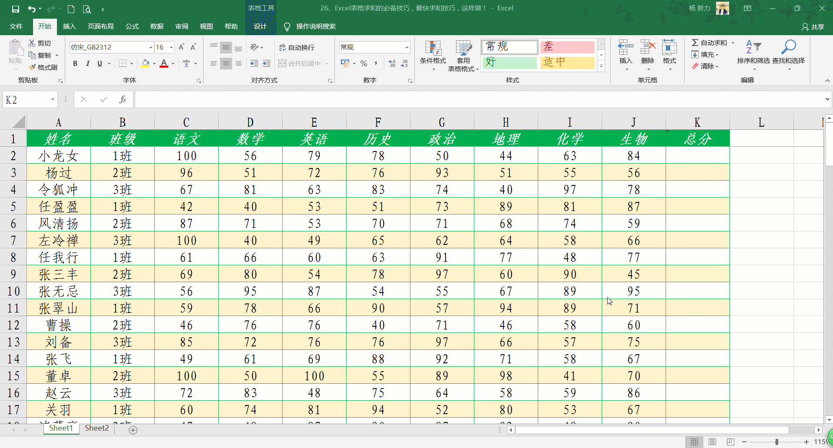
Task: Adjust the zoom slider in status bar
Action: 776,442
